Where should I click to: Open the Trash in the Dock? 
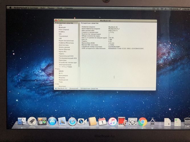pyautogui.click(x=187, y=122)
